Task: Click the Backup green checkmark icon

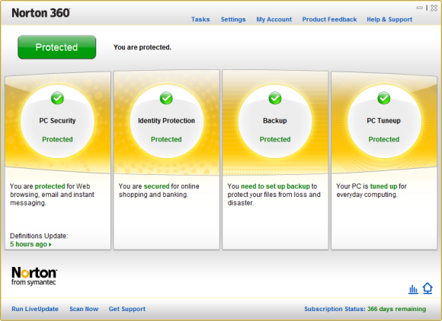Action: (x=275, y=98)
